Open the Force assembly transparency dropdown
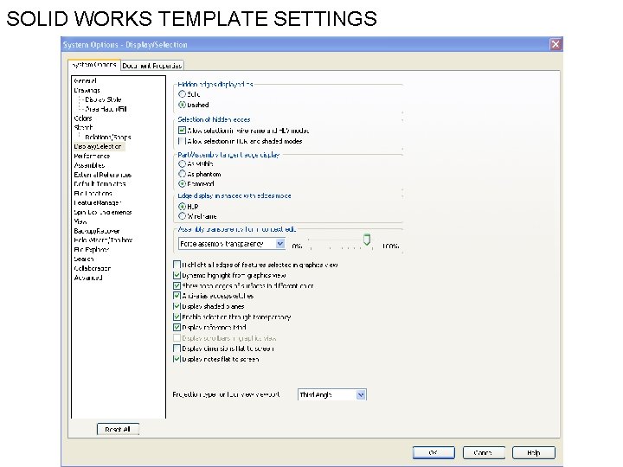623x467 pixels. (232, 243)
